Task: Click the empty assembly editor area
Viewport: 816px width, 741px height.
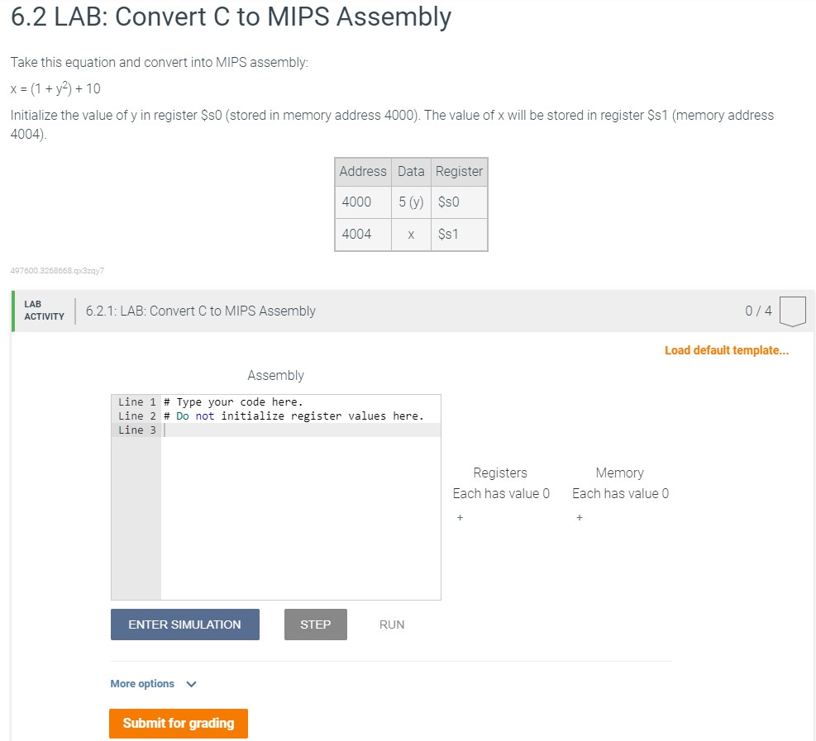Action: click(x=301, y=517)
